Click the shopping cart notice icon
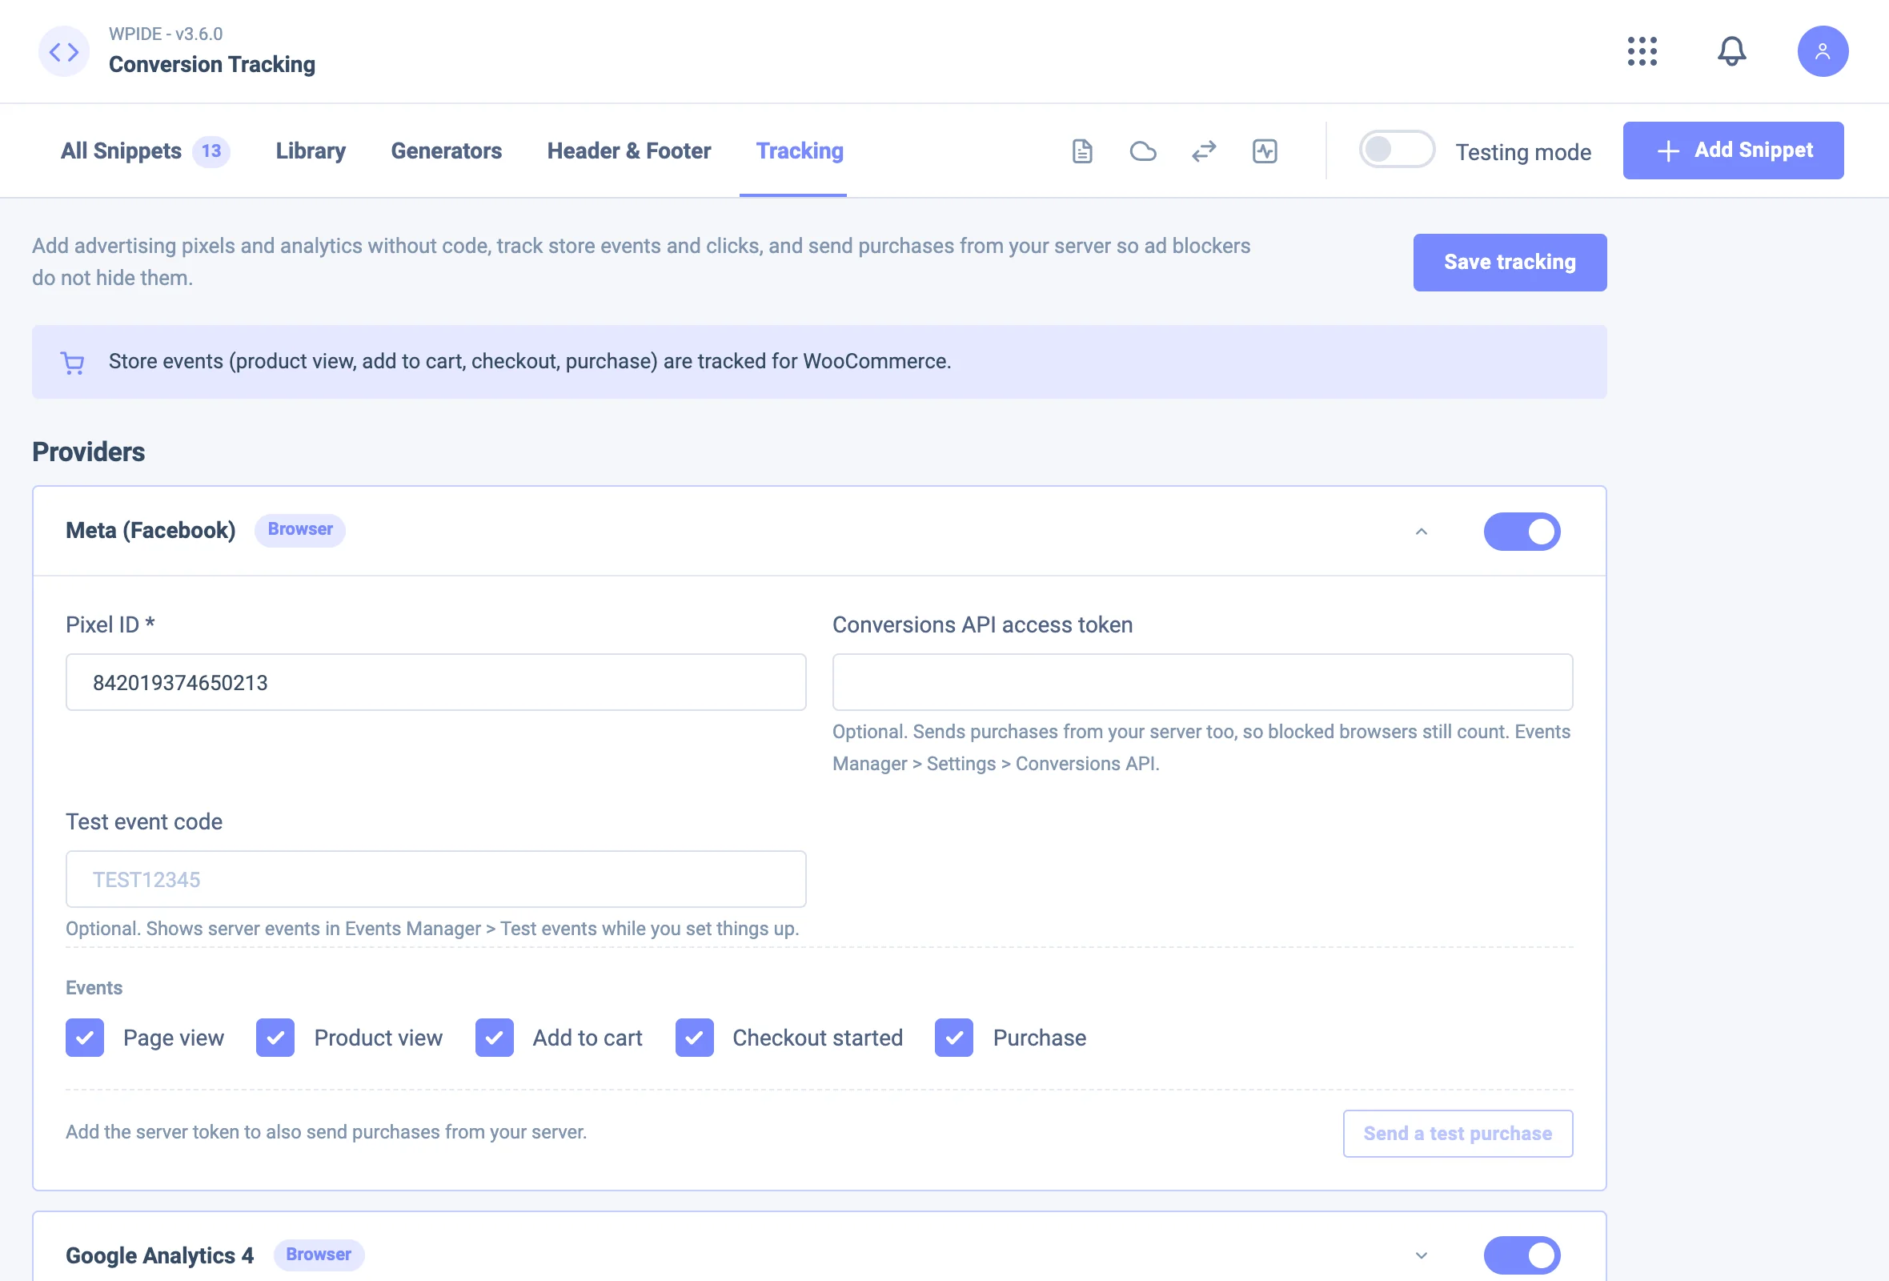 (72, 363)
